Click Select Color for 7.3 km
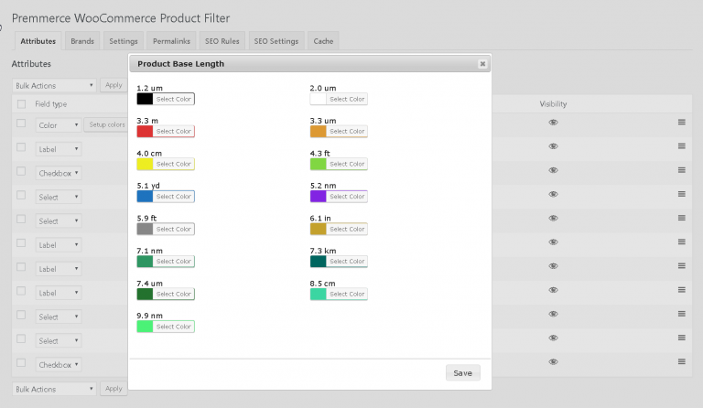This screenshot has height=408, width=703. [x=347, y=261]
